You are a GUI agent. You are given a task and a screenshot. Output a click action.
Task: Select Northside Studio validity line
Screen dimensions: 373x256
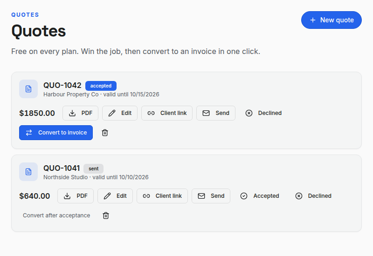pyautogui.click(x=96, y=177)
